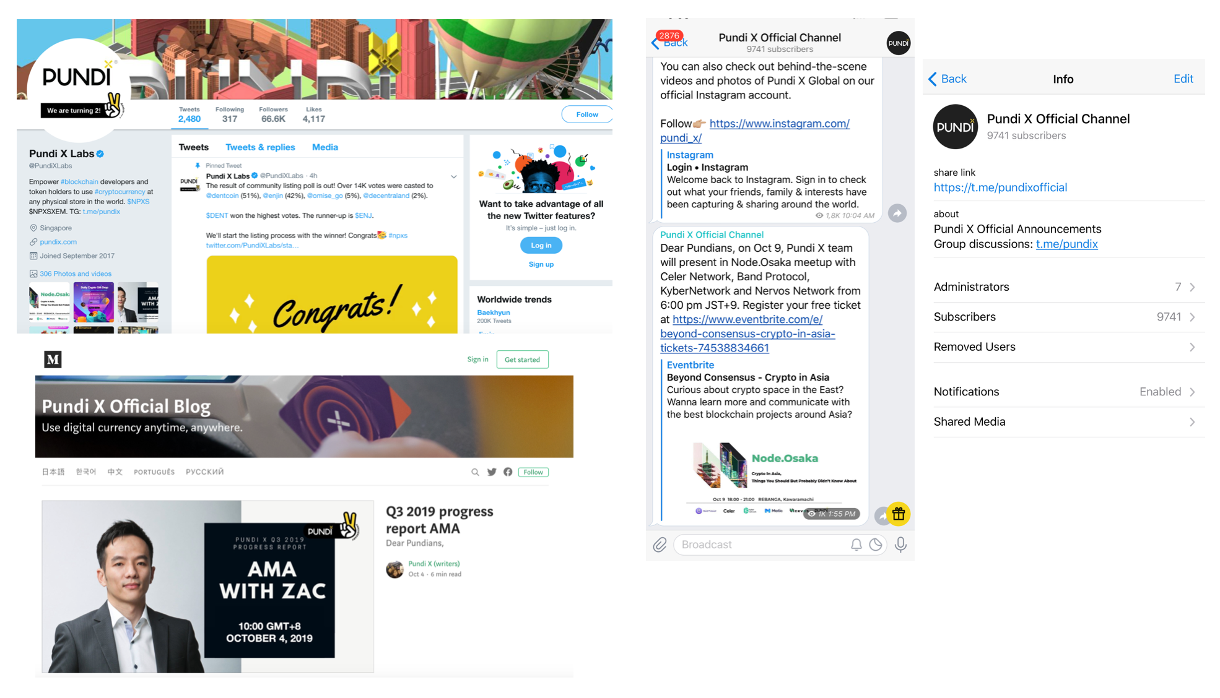Viewport: 1220px width, 698px height.
Task: Switch to the Media tab
Action: (325, 147)
